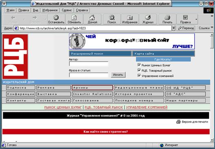Image resolution: width=215 pixels, height=149 pixels.
Task: Open the Back button history dropdown
Action: pyautogui.click(x=24, y=19)
